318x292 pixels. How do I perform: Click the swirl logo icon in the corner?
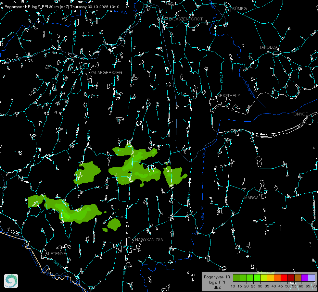click(11, 281)
